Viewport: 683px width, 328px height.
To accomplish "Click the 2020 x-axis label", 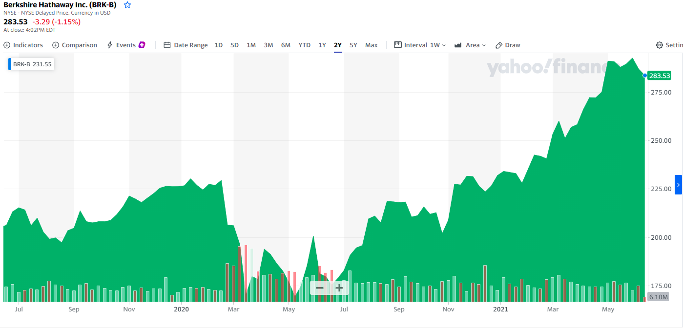I will tap(181, 309).
